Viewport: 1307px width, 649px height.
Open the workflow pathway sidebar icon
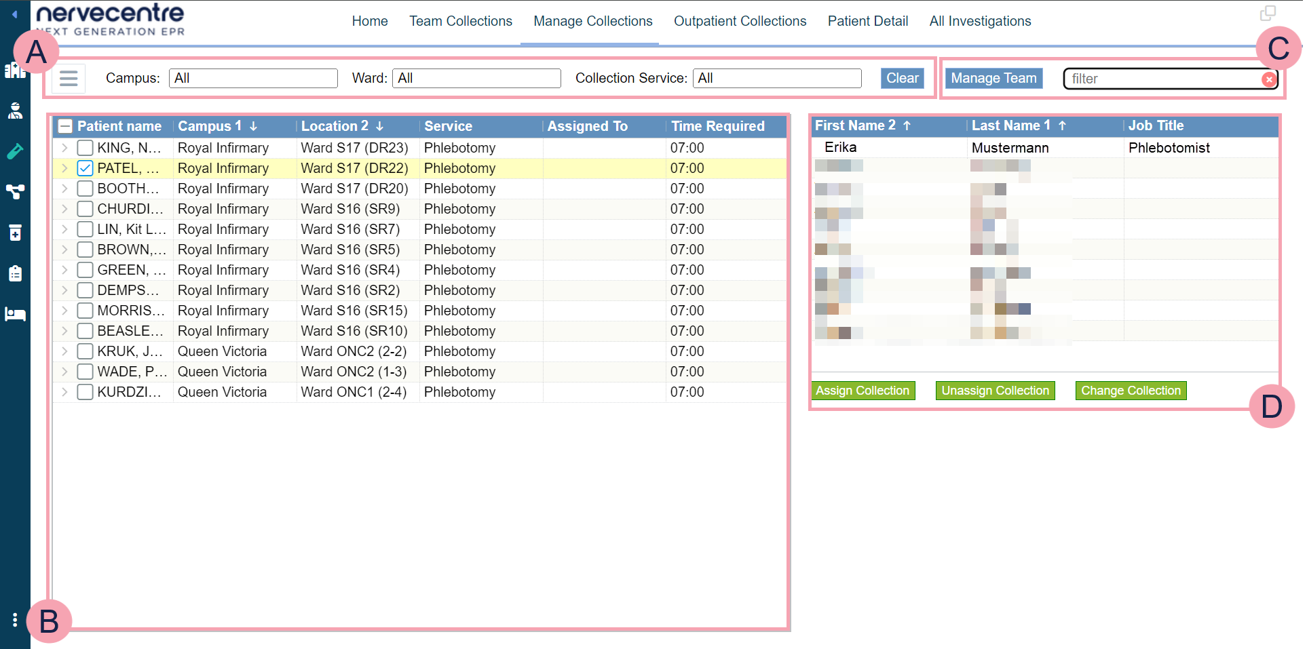point(15,192)
